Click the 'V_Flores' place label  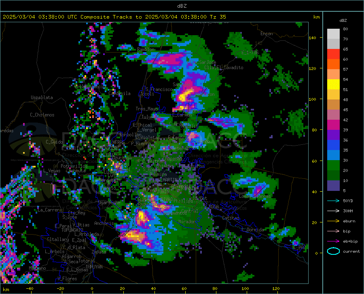tap(67, 279)
